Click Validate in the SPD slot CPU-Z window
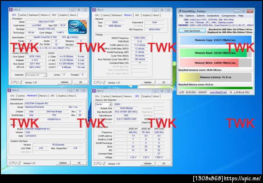The image size is (263, 183). coord(147,163)
